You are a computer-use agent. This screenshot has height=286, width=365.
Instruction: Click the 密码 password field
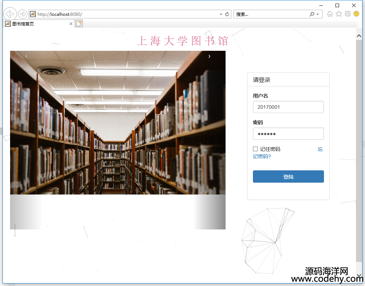pyautogui.click(x=288, y=134)
